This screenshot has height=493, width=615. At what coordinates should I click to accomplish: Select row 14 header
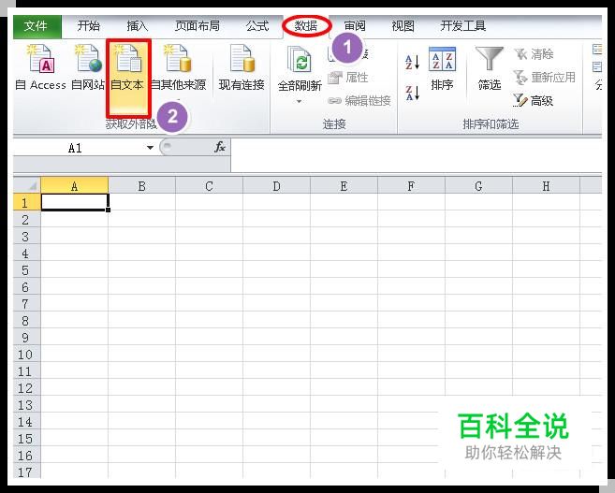[26, 422]
